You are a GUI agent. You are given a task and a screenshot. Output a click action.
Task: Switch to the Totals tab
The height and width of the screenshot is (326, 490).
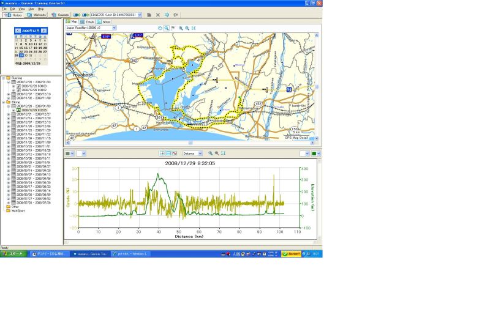(86, 22)
